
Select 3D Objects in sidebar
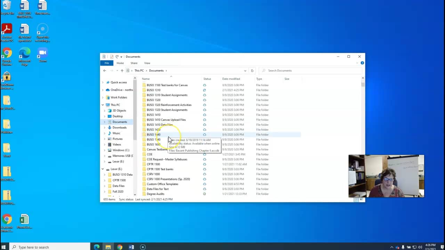(119, 110)
